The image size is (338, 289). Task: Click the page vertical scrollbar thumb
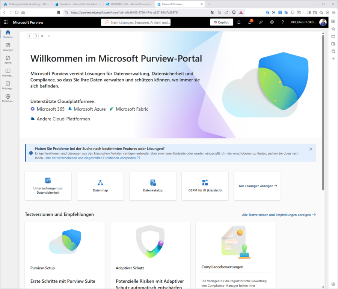tap(323, 113)
